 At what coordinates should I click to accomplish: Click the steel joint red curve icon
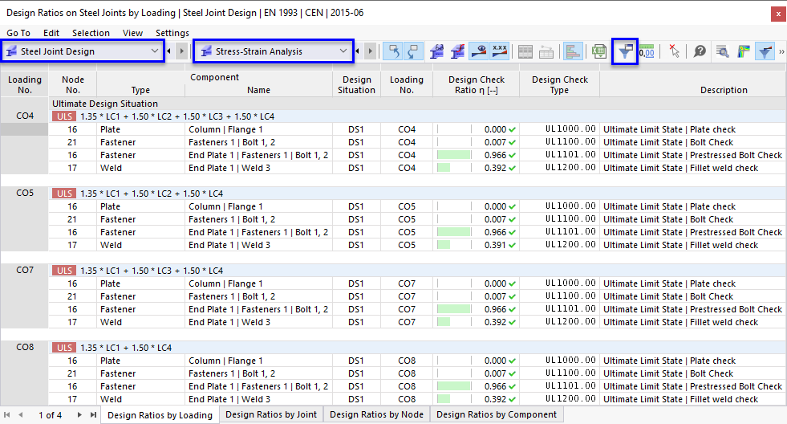pos(457,51)
